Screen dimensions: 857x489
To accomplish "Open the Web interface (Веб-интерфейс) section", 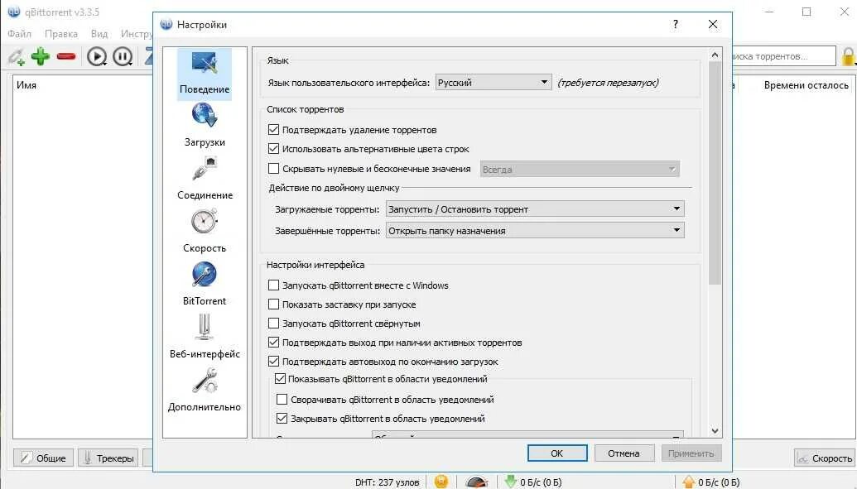I will 205,337.
